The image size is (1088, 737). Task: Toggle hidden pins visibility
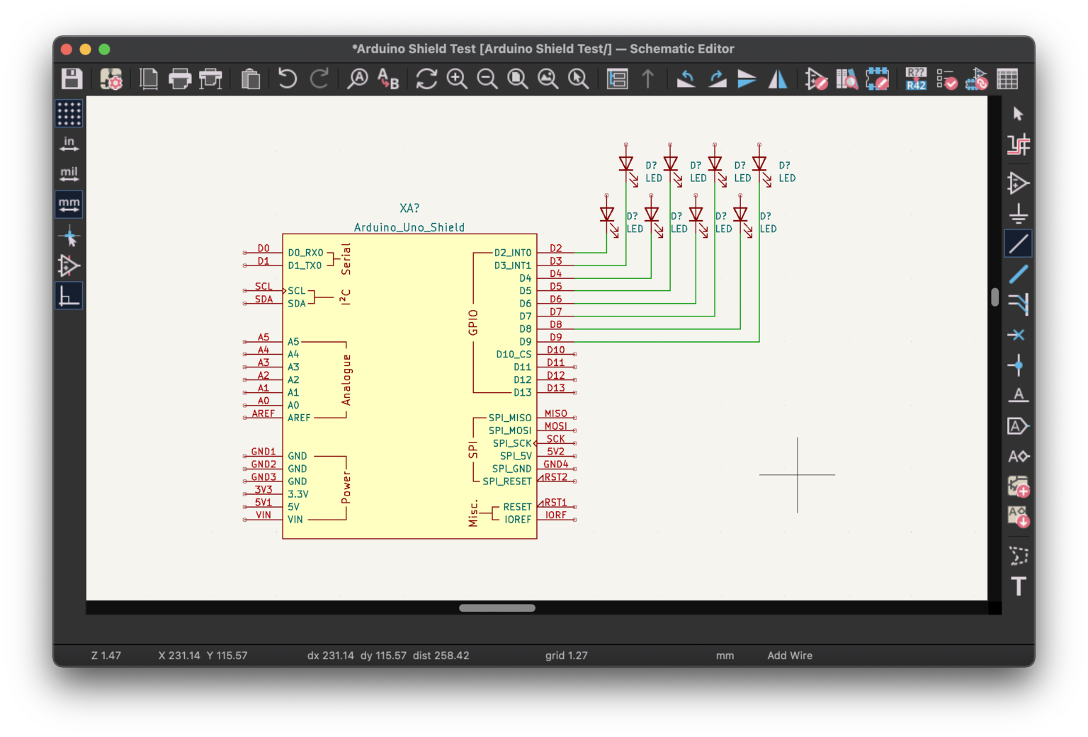coord(69,267)
